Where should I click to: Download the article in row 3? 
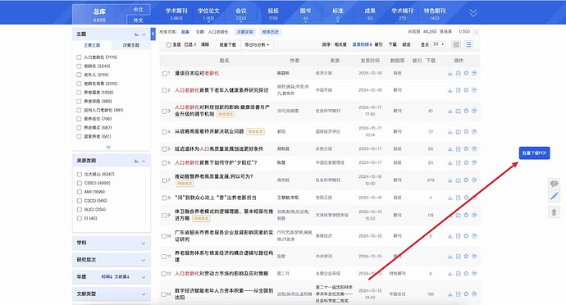click(450, 112)
